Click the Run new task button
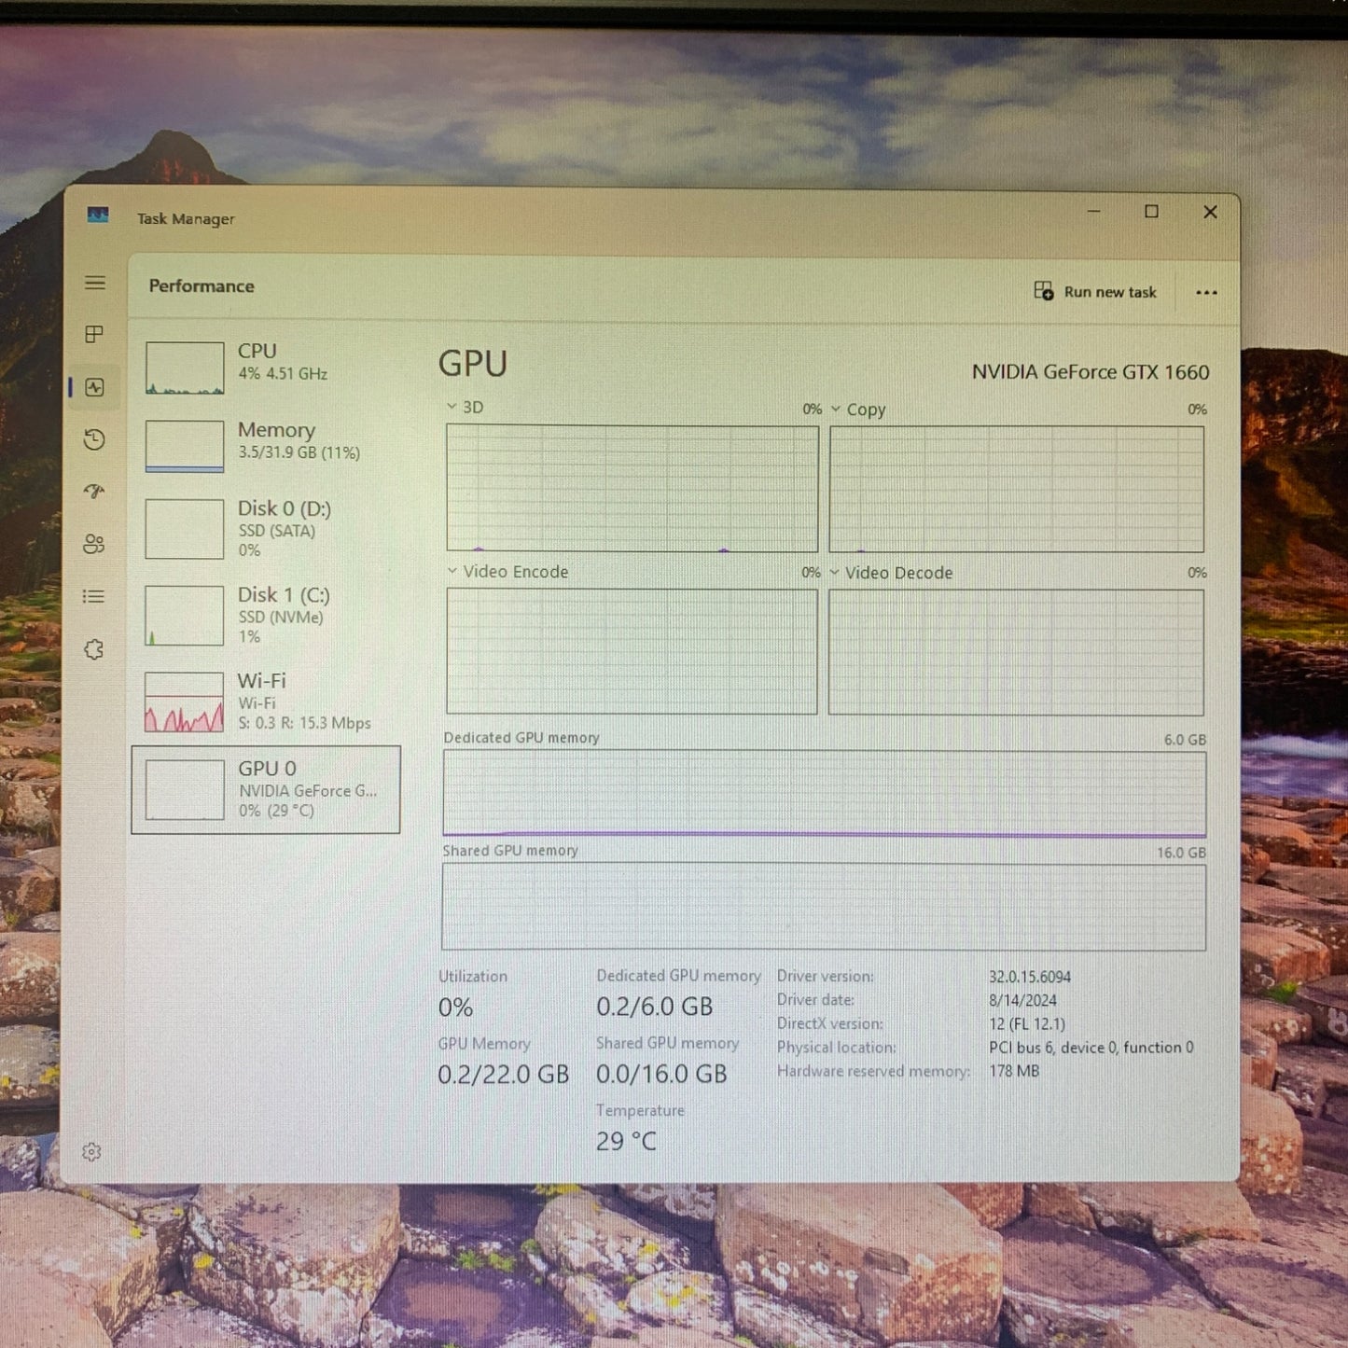 1096,291
